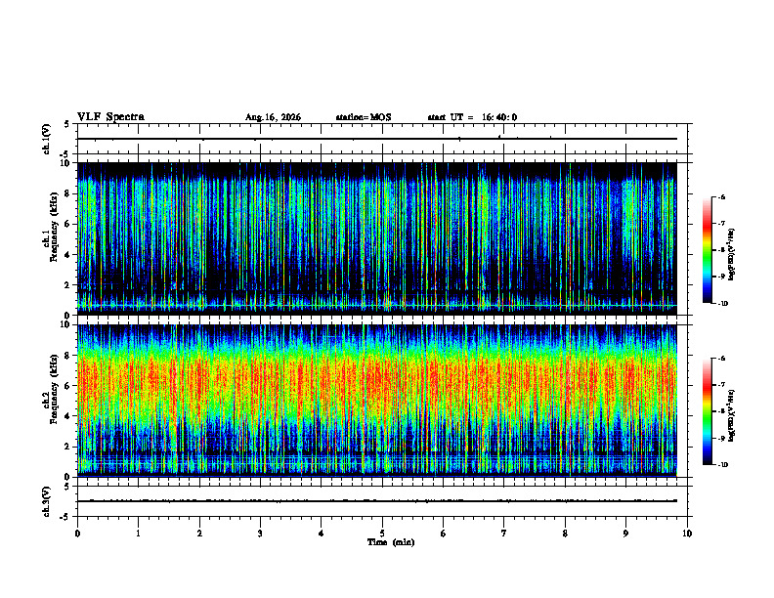Click time axis tick label "1"

(x=138, y=534)
